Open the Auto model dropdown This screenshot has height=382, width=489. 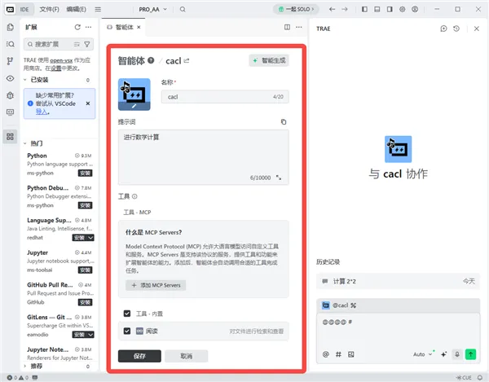pyautogui.click(x=422, y=354)
